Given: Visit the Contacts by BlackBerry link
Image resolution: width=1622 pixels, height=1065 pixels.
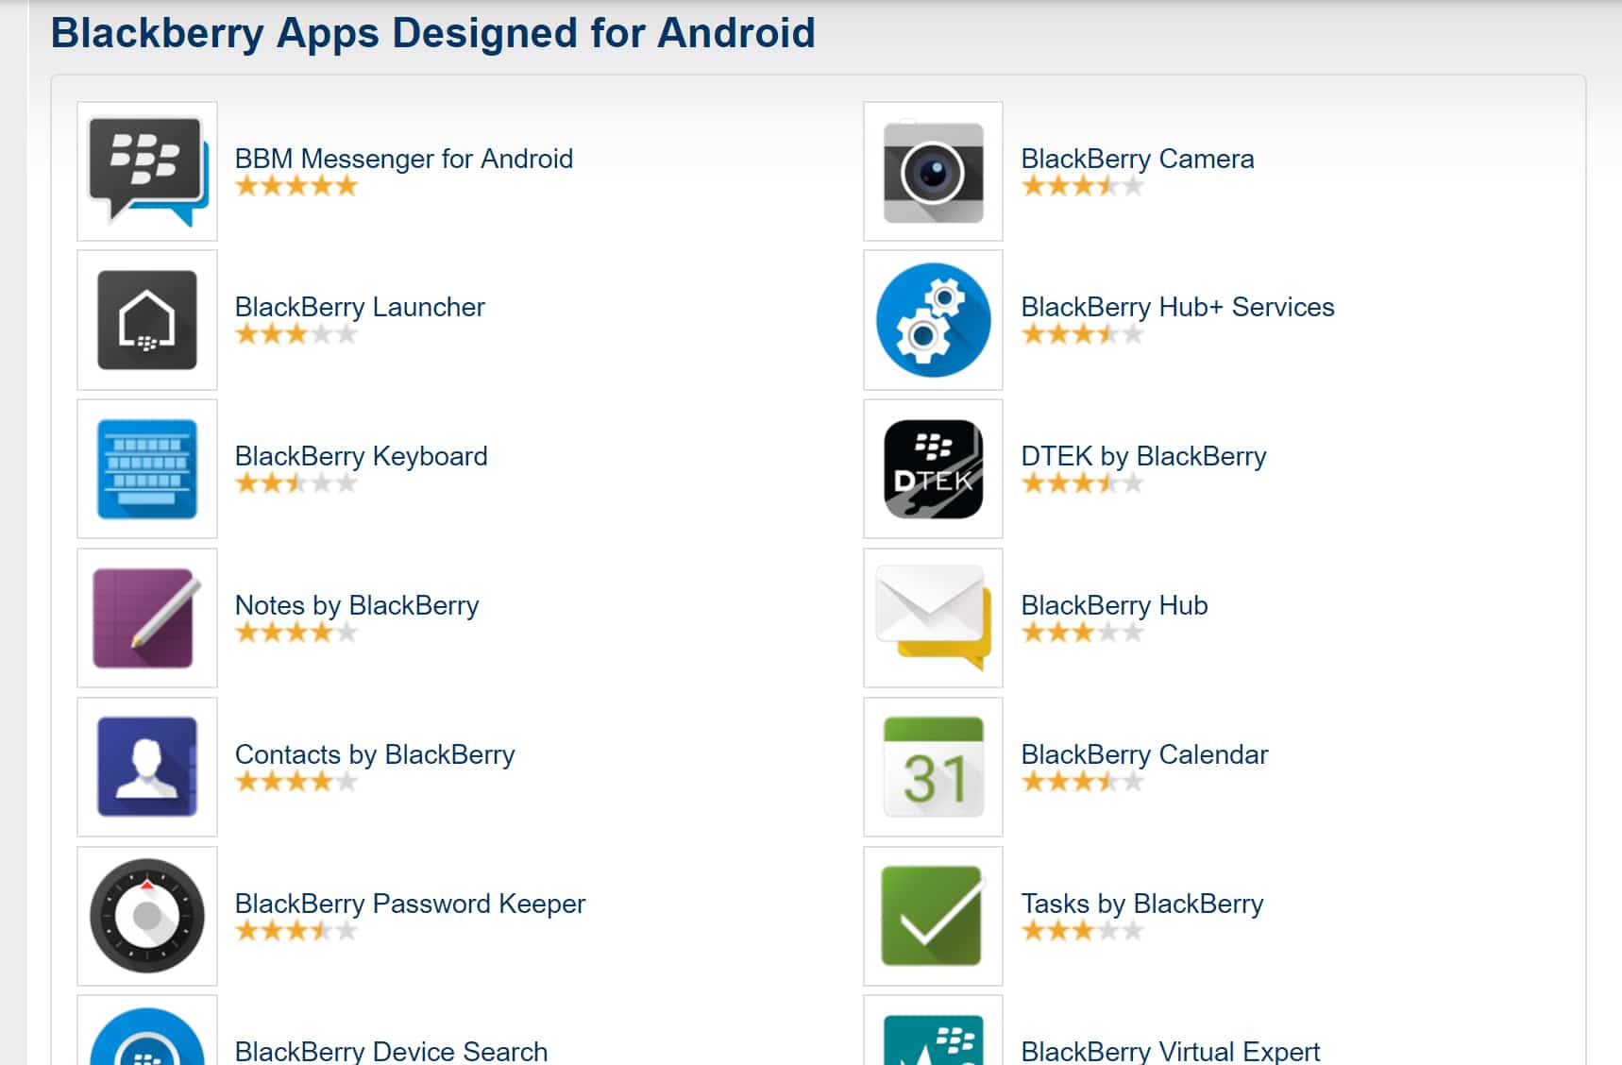Looking at the screenshot, I should tap(375, 754).
